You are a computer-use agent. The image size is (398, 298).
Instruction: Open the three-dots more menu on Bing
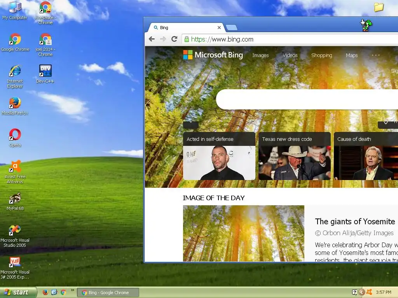(x=376, y=55)
